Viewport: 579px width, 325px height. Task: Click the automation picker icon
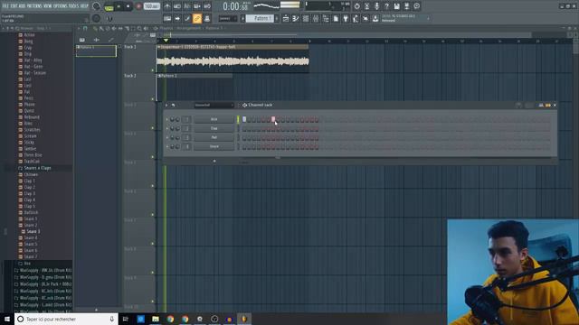110,40
